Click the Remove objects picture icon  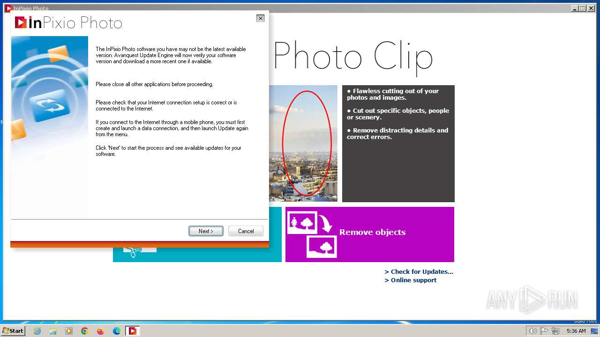click(312, 234)
